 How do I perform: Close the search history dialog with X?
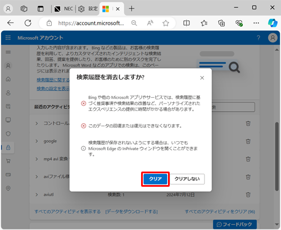(x=202, y=78)
